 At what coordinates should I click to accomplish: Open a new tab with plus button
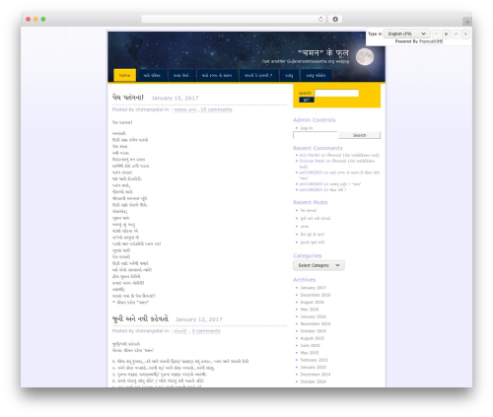[467, 22]
